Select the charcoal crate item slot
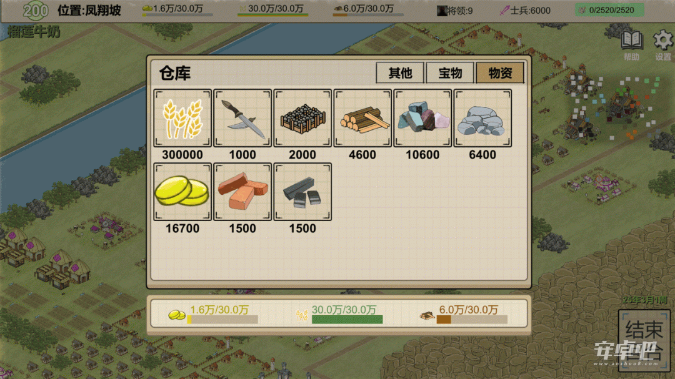Image resolution: width=675 pixels, height=379 pixels. click(x=302, y=118)
